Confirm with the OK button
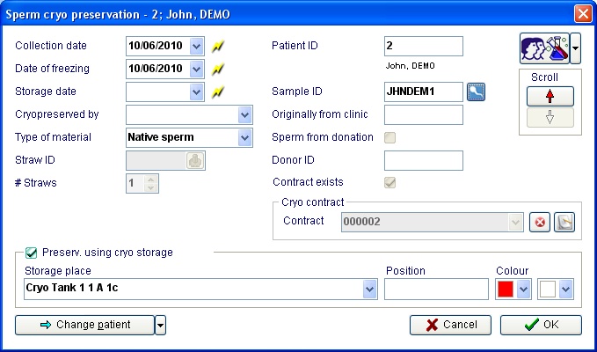597x352 pixels. 541,325
